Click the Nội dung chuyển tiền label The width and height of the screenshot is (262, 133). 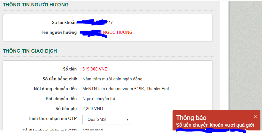pyautogui.click(x=55, y=89)
